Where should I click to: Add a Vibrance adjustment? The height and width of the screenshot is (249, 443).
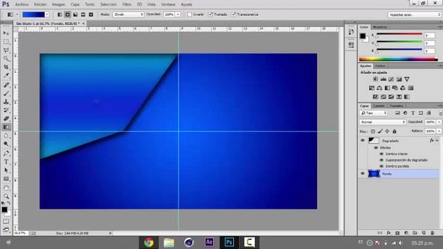click(x=407, y=79)
